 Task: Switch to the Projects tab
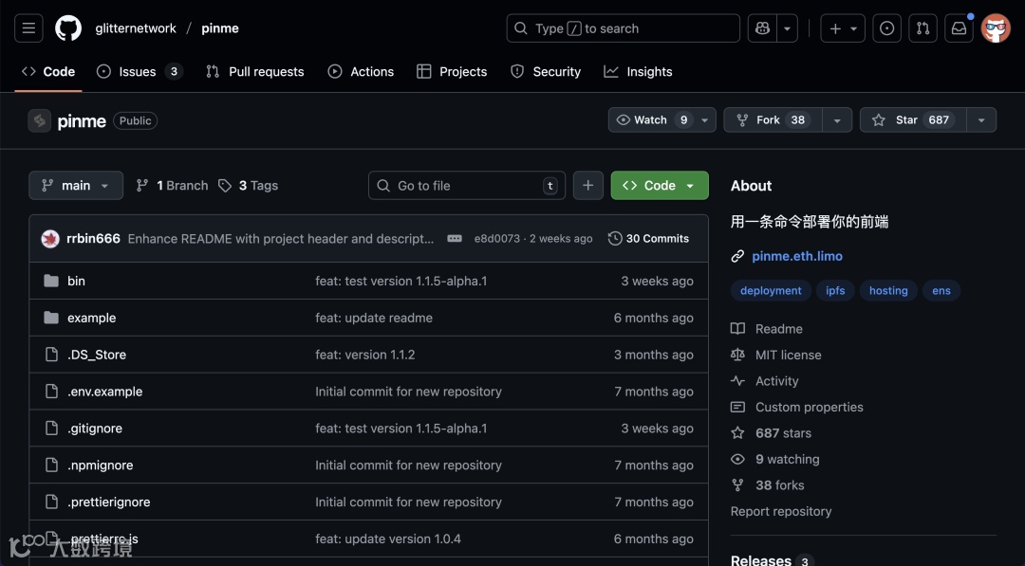(452, 72)
